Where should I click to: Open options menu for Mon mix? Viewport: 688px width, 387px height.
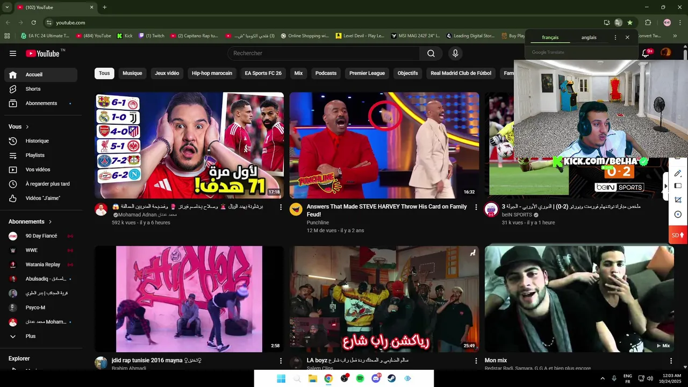click(x=671, y=361)
